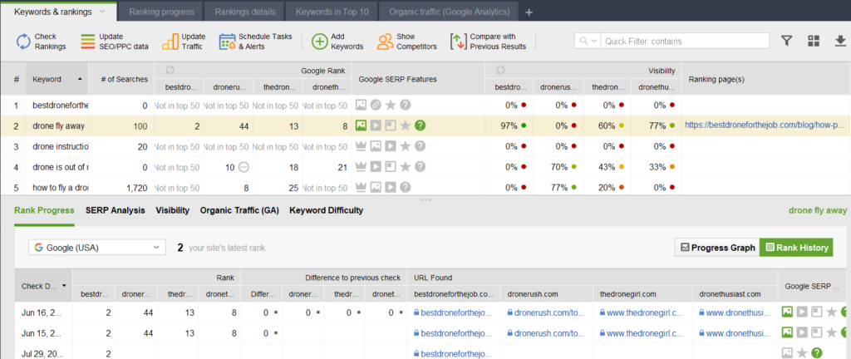Click Show Competitors button
The height and width of the screenshot is (359, 851).
click(407, 42)
